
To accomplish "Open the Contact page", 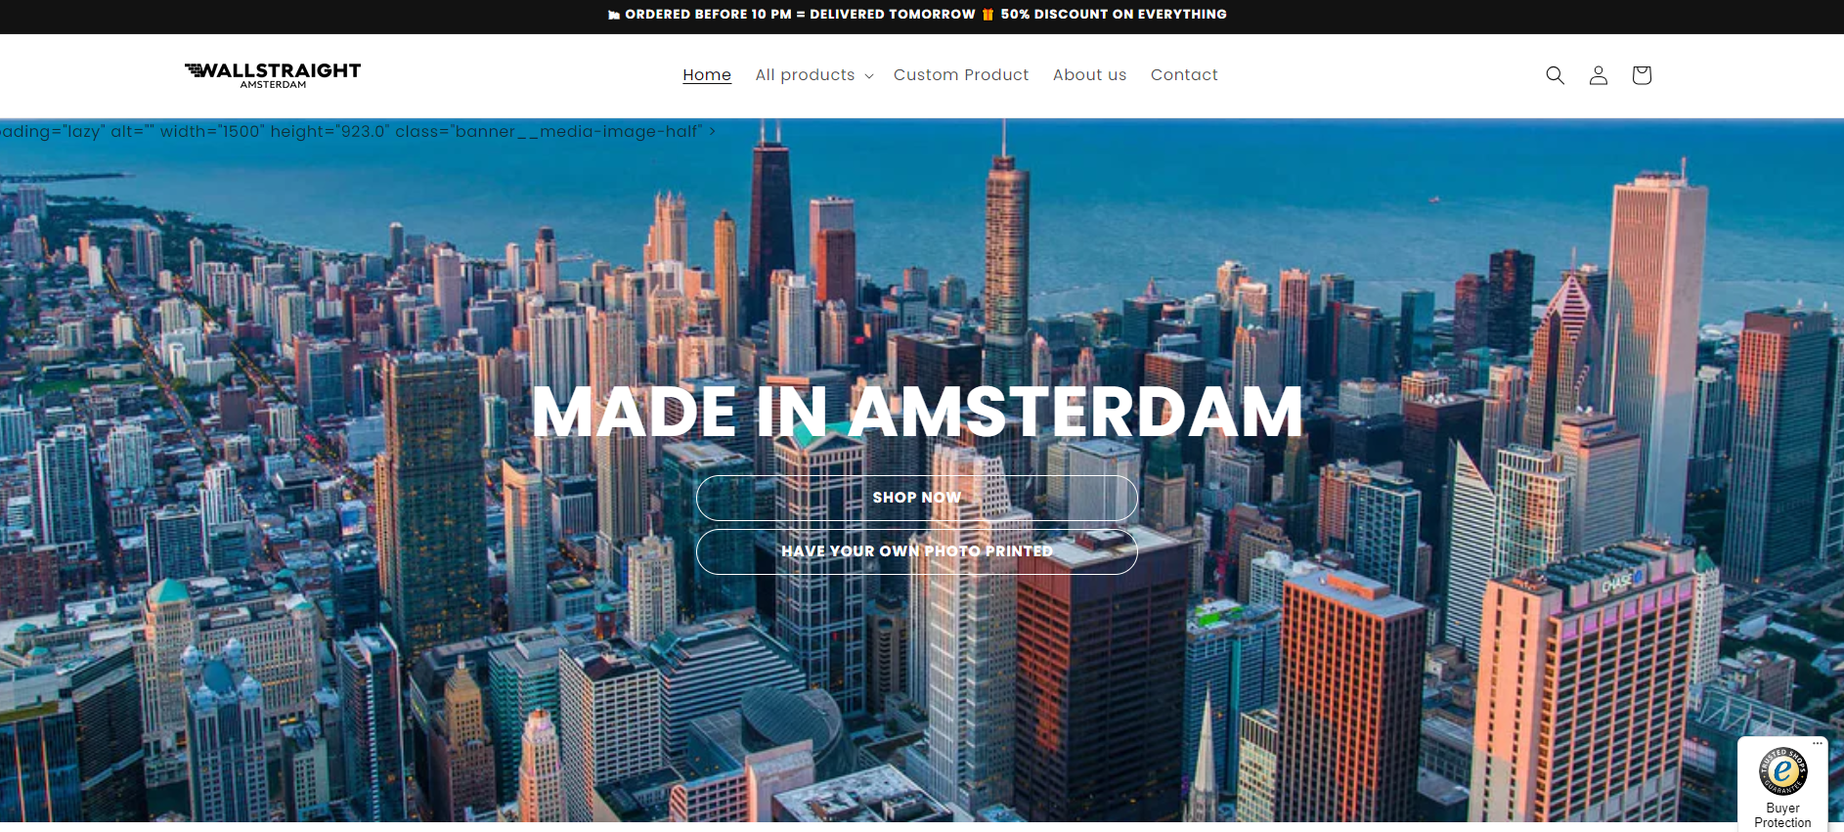I will (x=1183, y=75).
